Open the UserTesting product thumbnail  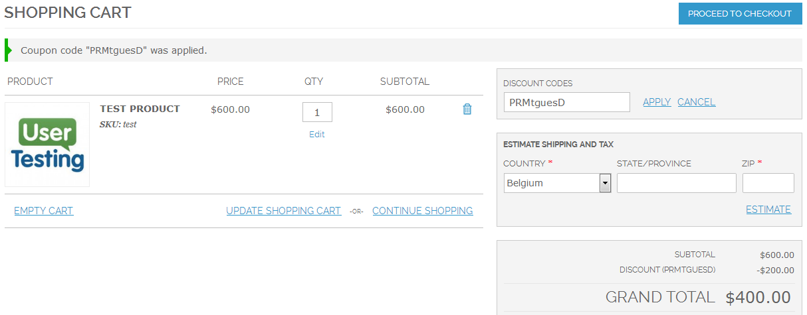(47, 145)
